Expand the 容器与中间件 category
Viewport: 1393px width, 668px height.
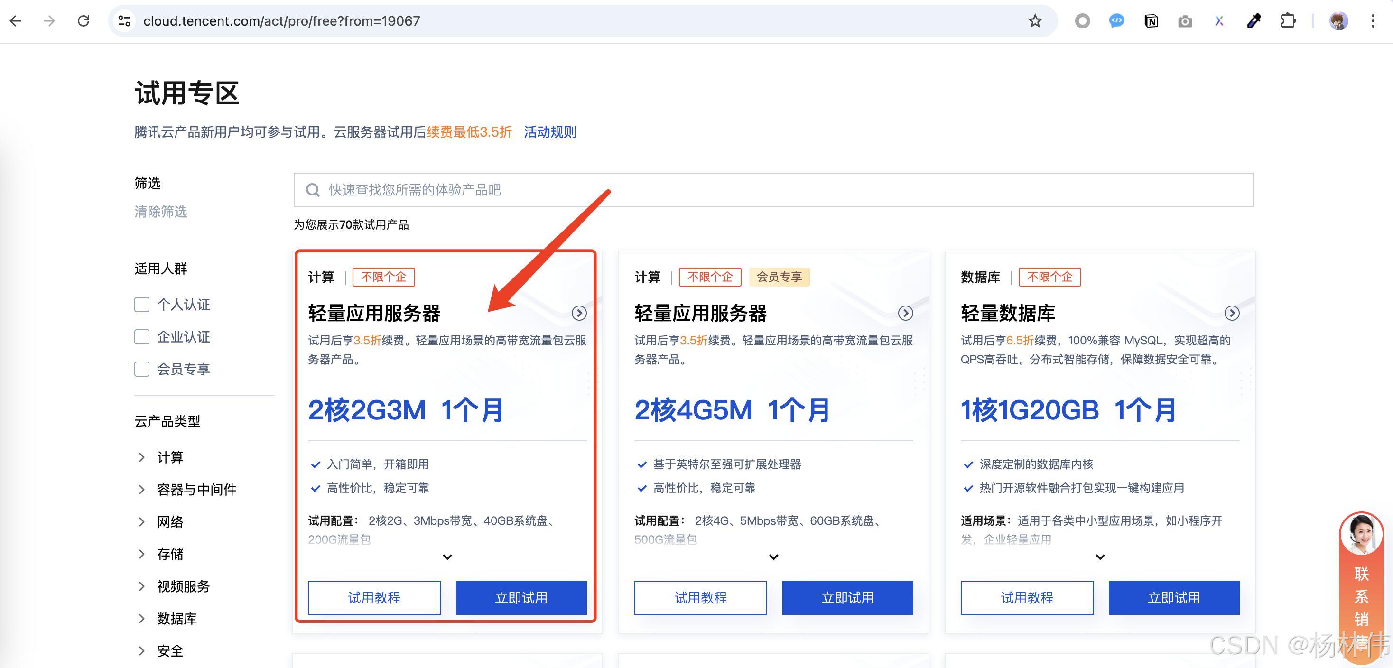(x=196, y=489)
